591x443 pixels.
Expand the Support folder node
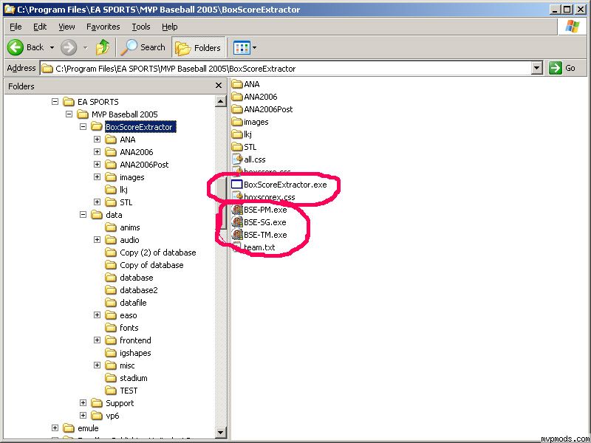coord(83,403)
